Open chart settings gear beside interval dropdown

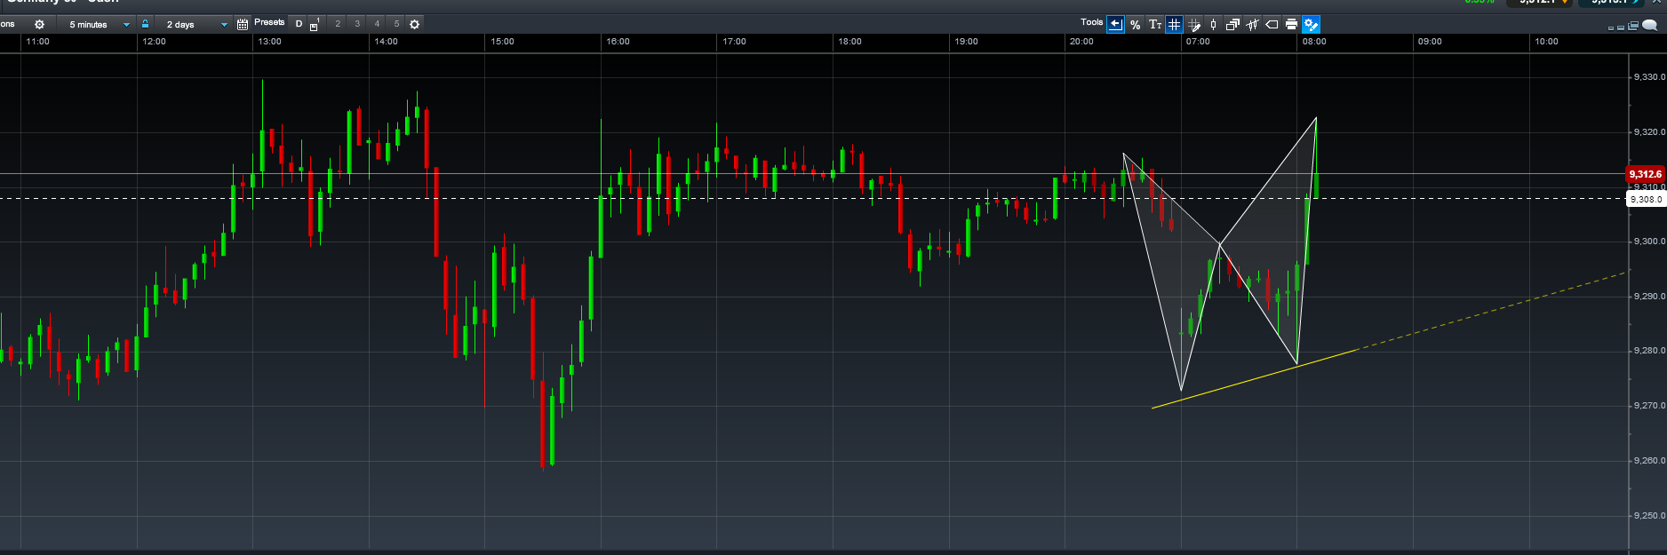[x=39, y=24]
